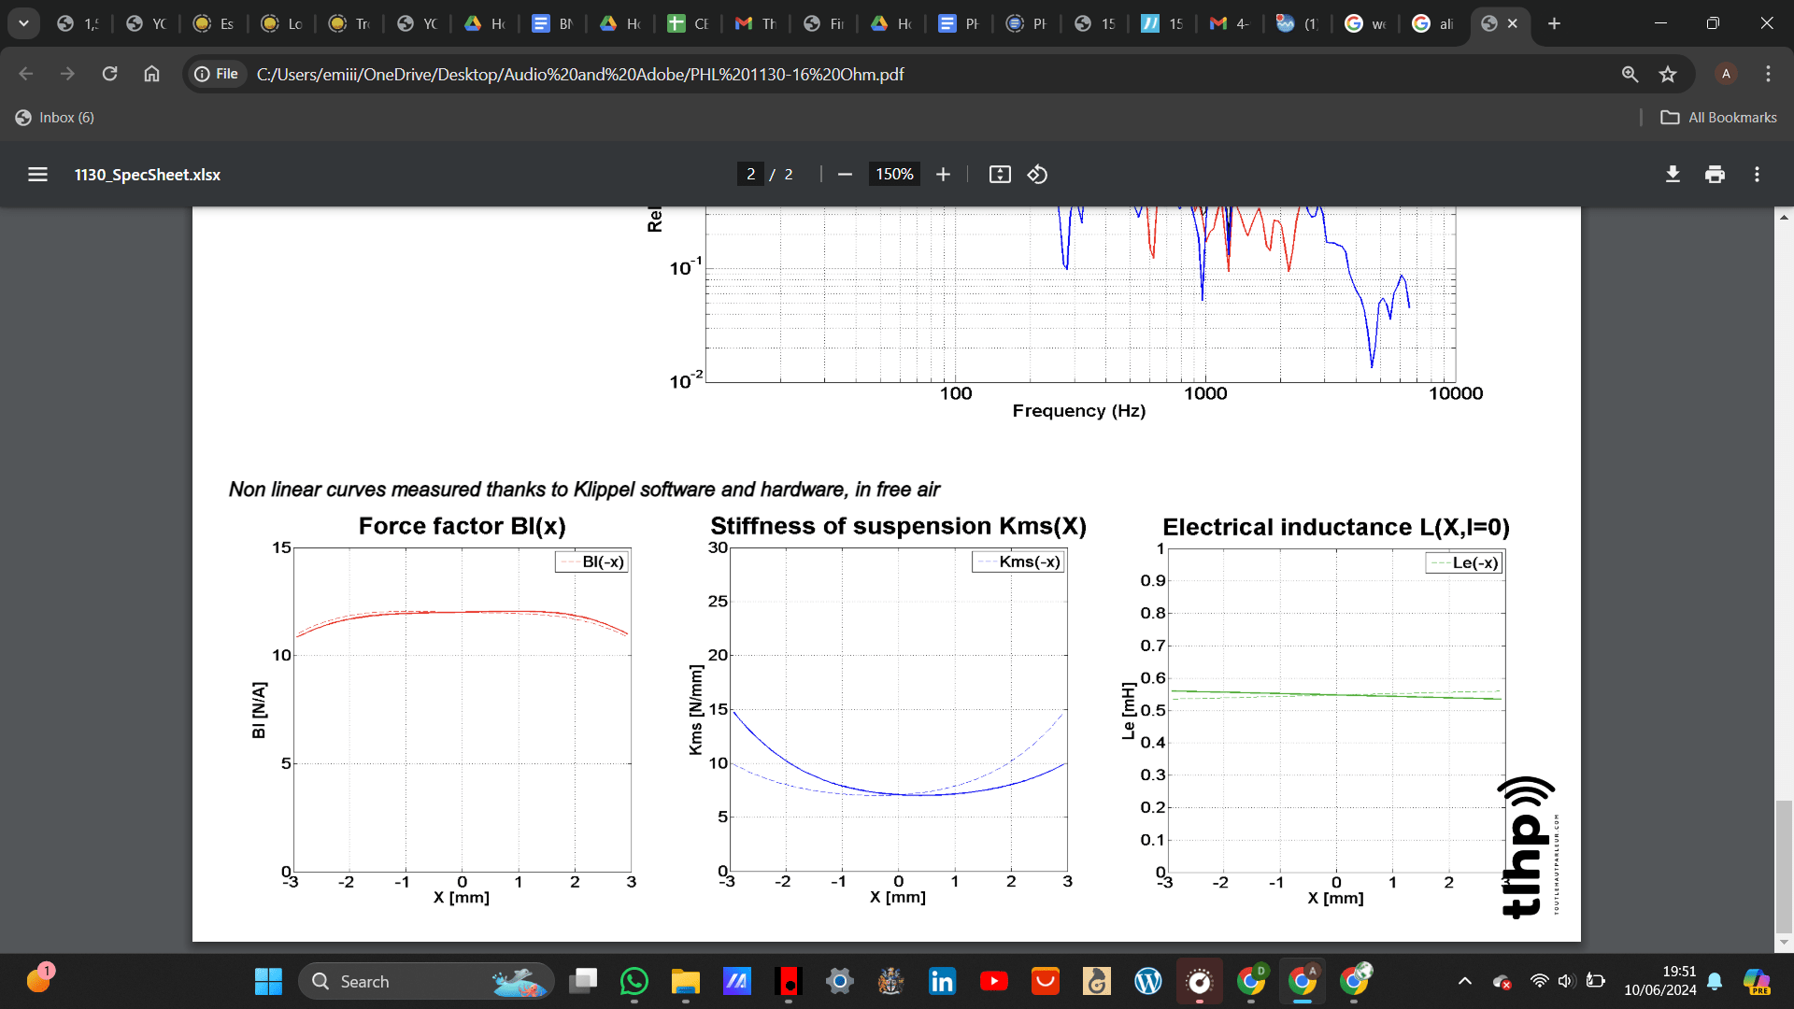Rotate the PDF counterclockwise
Viewport: 1794px width, 1009px height.
(x=1037, y=175)
